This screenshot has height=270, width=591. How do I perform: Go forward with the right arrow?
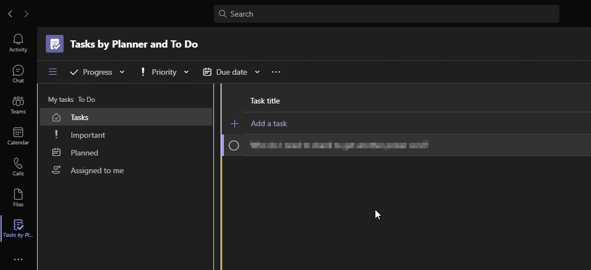pyautogui.click(x=26, y=14)
